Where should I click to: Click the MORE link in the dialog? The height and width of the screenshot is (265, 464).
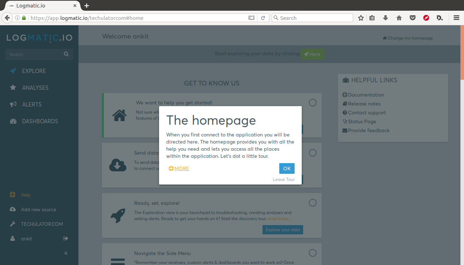point(179,168)
